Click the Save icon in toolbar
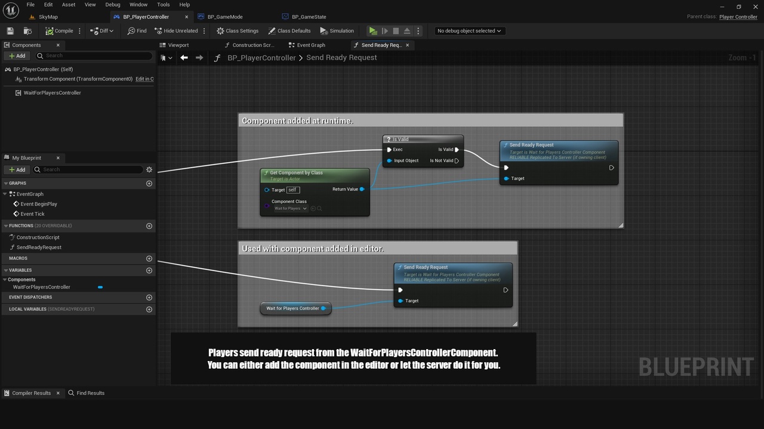Image resolution: width=764 pixels, height=429 pixels. tap(10, 31)
